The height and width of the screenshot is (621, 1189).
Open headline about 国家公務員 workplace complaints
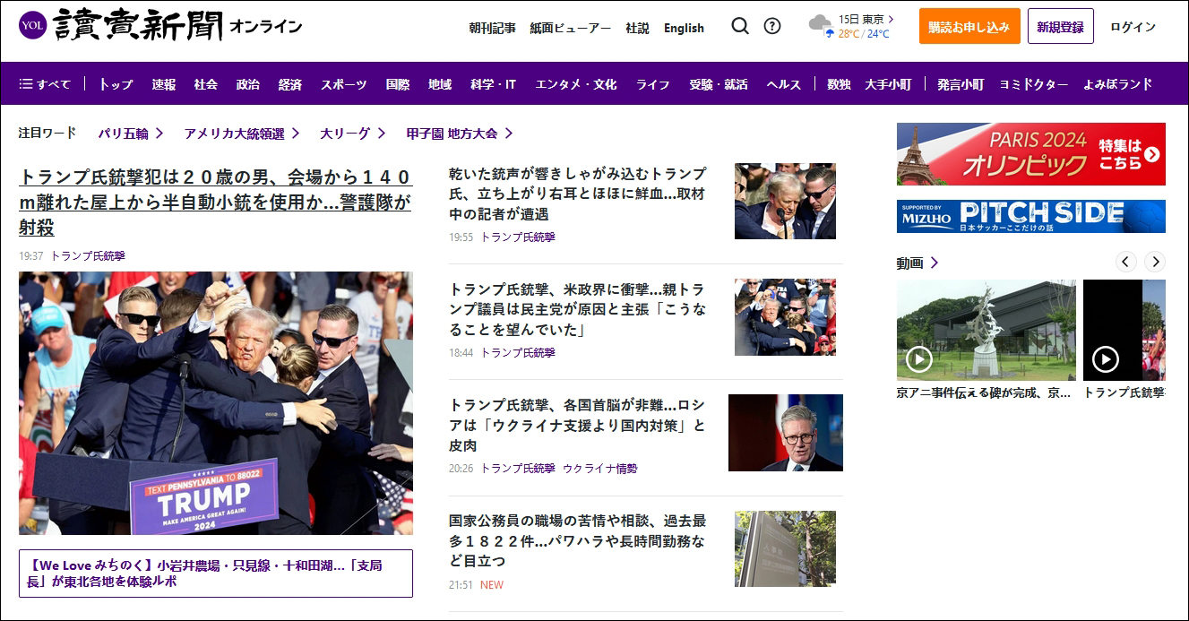coord(577,540)
